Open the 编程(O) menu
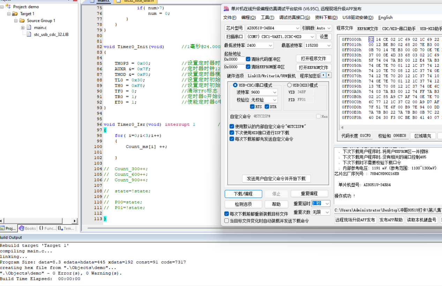The image size is (442, 286). click(x=248, y=17)
